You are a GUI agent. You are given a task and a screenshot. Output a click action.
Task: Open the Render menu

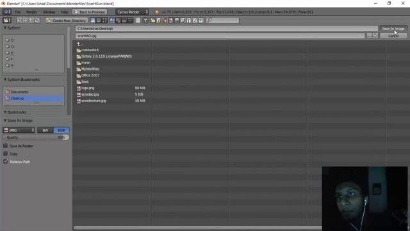pos(31,12)
